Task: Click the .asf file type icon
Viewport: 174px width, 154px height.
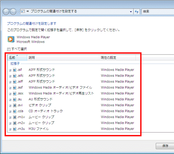Action: (x=15, y=88)
